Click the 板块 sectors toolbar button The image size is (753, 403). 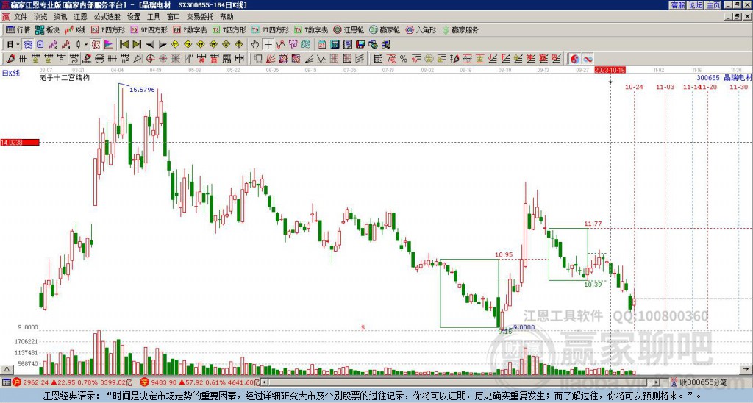tap(48, 29)
